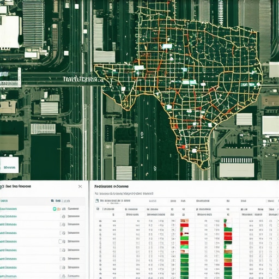
Task: Click the magnifier search icon in left panel header
Action: coord(52,201)
